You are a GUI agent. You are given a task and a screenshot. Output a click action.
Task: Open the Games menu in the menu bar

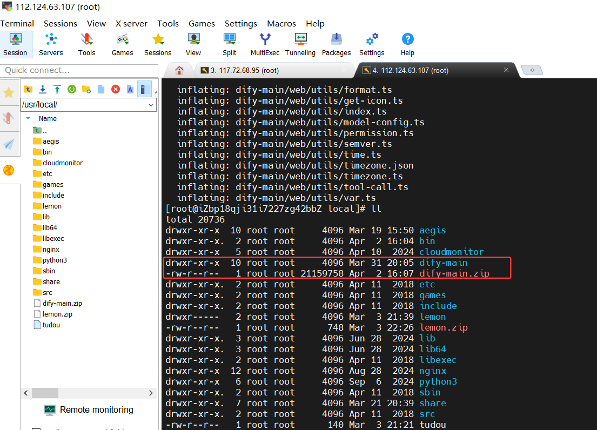[x=202, y=24]
